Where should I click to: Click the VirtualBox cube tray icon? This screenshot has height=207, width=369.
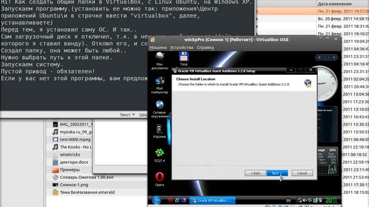pyautogui.click(x=320, y=200)
